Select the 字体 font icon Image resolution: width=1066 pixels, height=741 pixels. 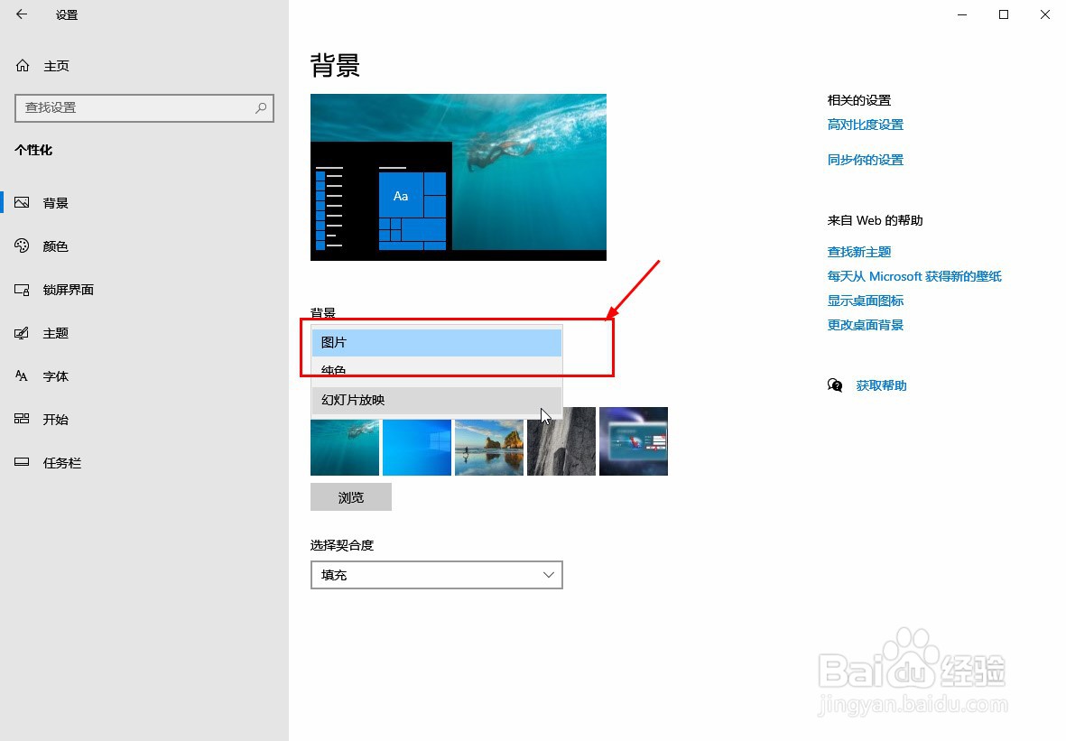tap(22, 376)
